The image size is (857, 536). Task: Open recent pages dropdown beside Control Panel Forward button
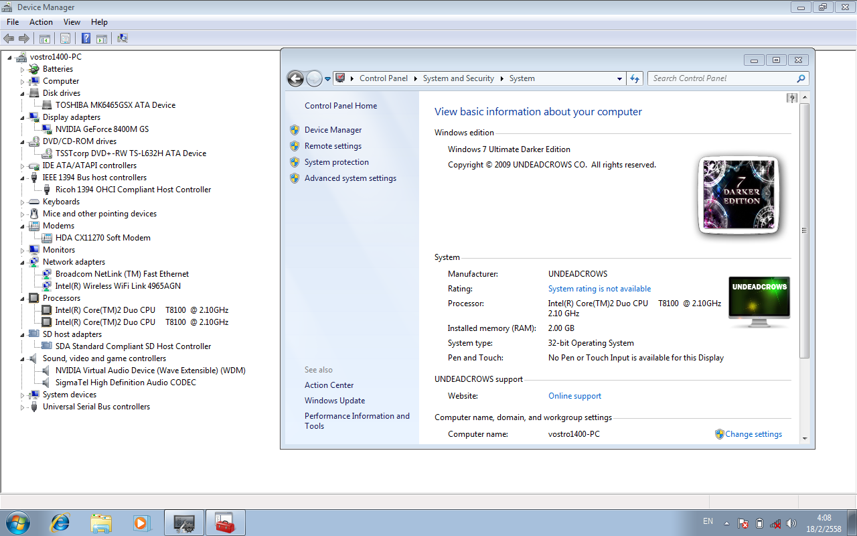[x=328, y=79]
